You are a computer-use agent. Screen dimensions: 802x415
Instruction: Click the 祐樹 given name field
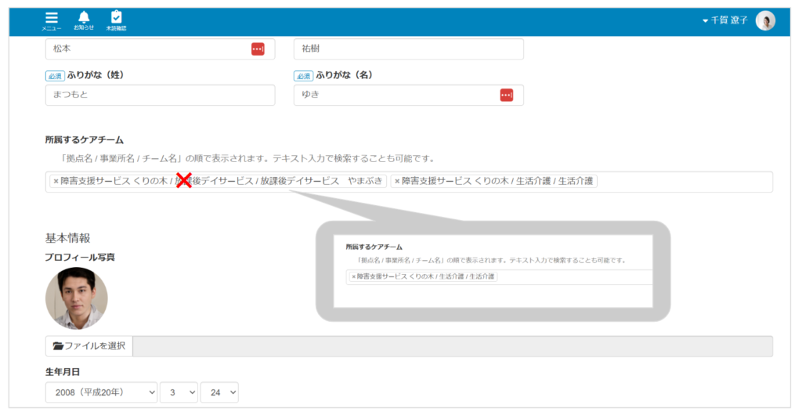point(407,49)
